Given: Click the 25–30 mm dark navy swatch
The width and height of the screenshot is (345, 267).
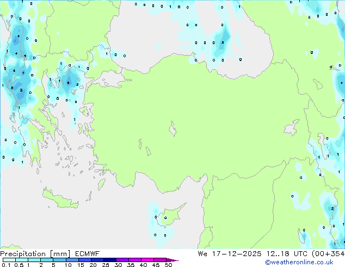Looking at the screenshot, I should (x=110, y=260).
